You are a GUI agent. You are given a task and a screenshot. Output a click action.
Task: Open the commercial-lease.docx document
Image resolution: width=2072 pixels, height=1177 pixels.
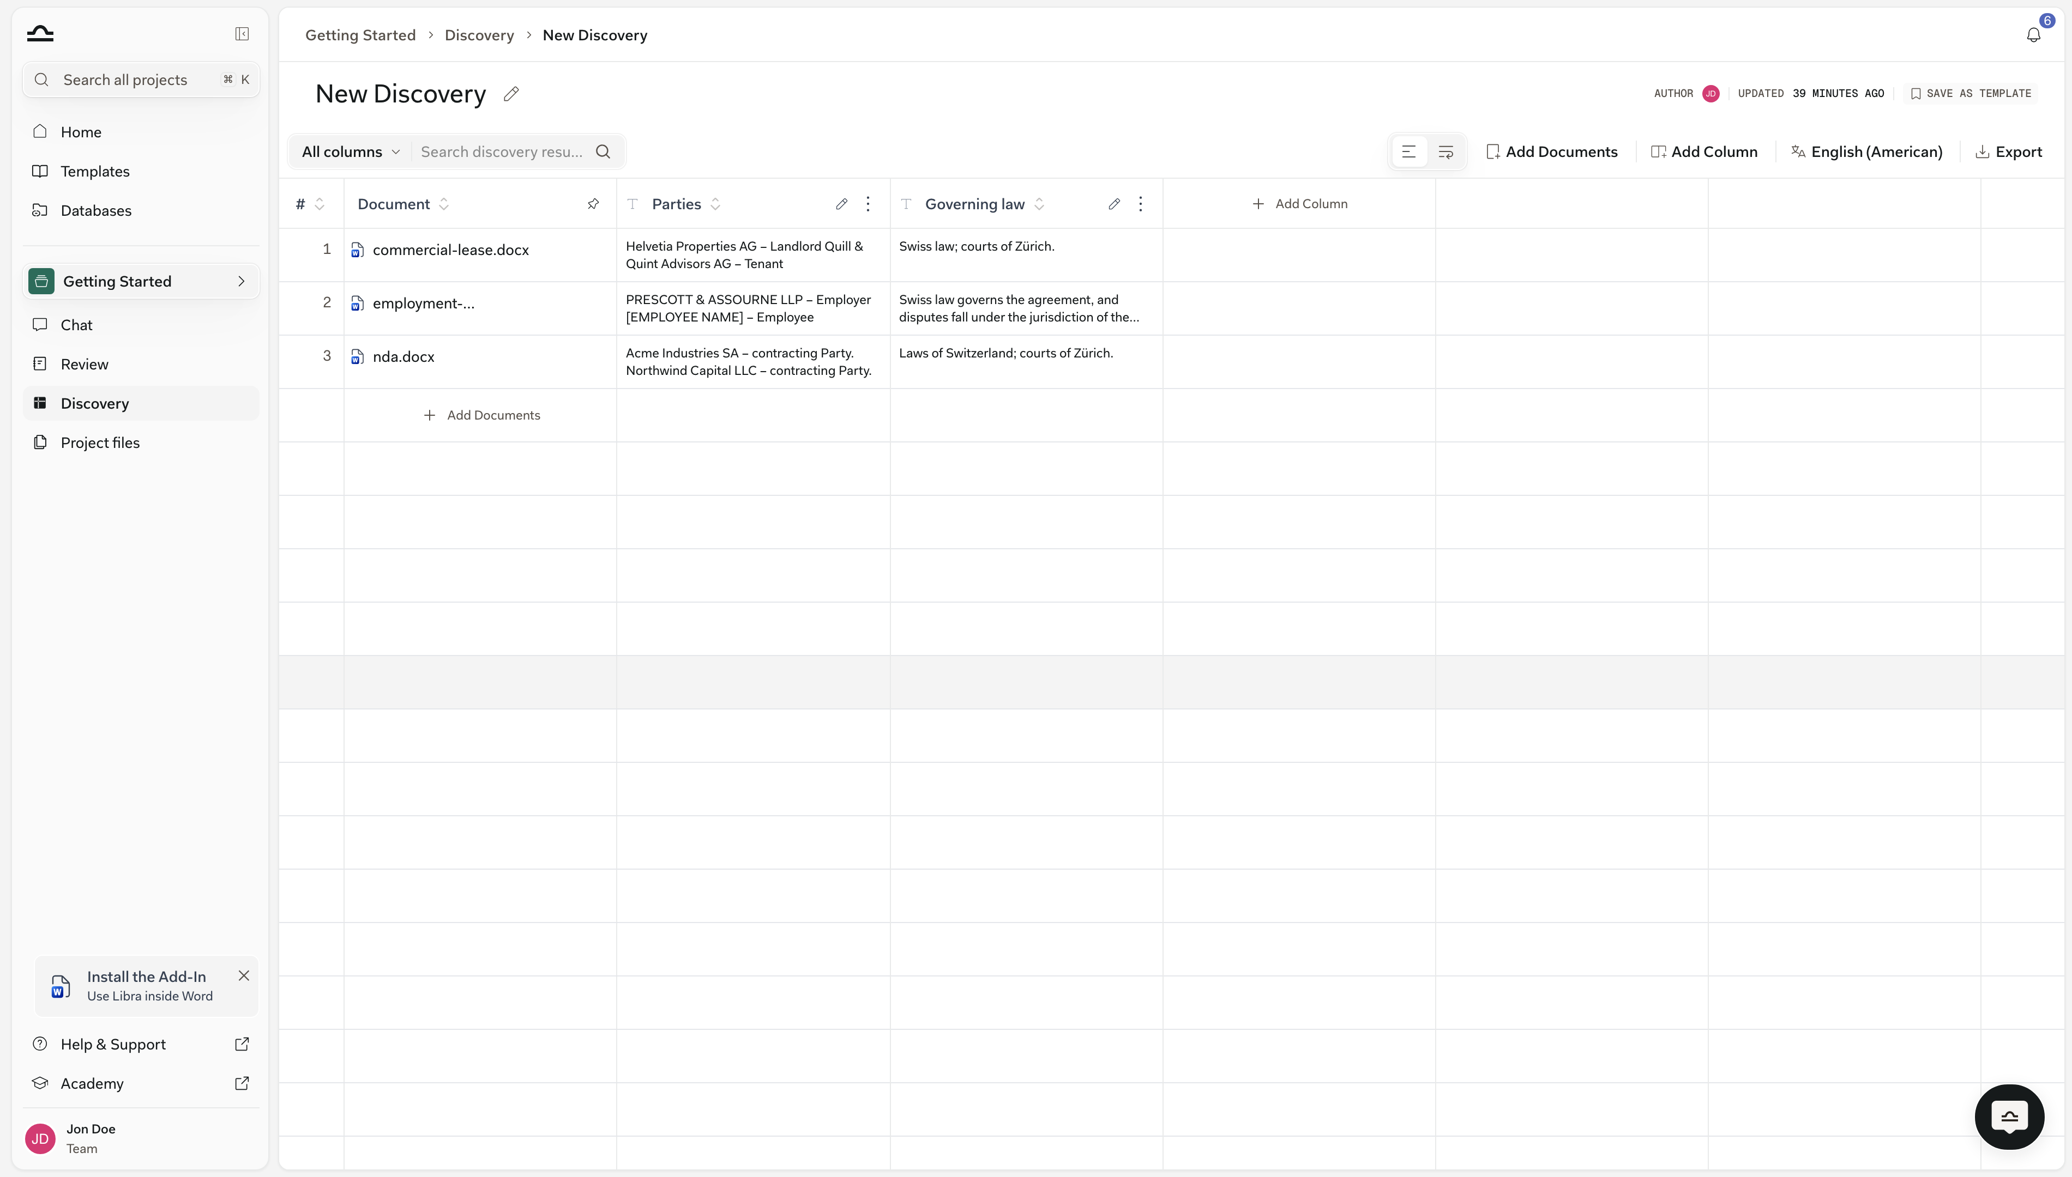point(450,250)
